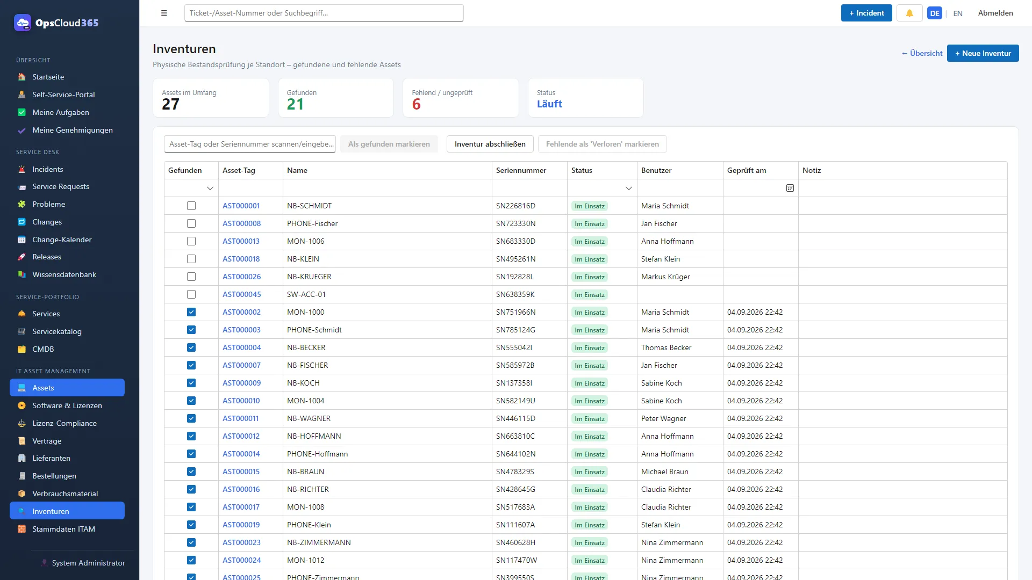Open the Gefunden column filter dropdown
The width and height of the screenshot is (1032, 580).
[x=210, y=188]
